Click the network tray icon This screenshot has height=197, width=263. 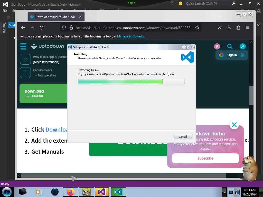[x=231, y=192]
